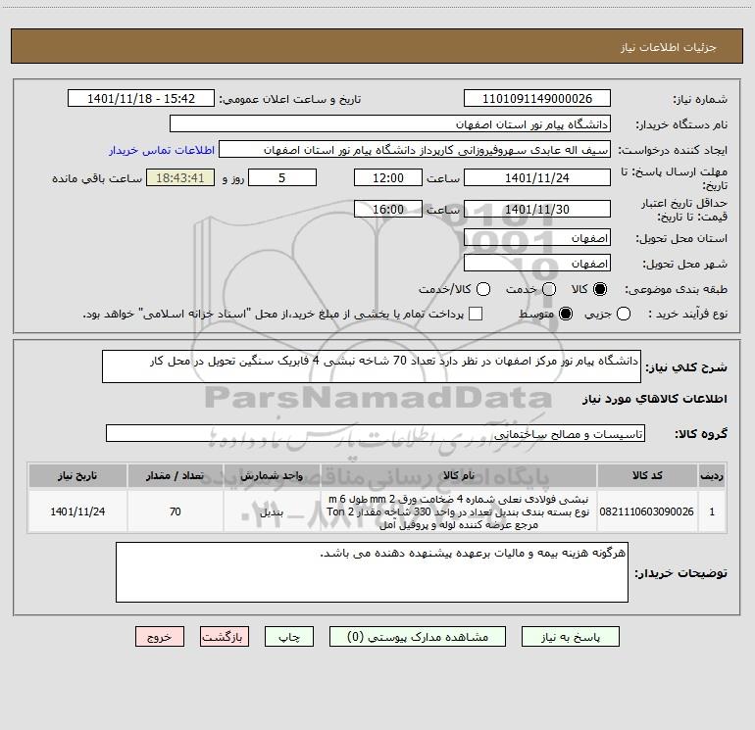This screenshot has height=730, width=755.
Task: Click the need date cell 1401/11/24
Action: 77,511
